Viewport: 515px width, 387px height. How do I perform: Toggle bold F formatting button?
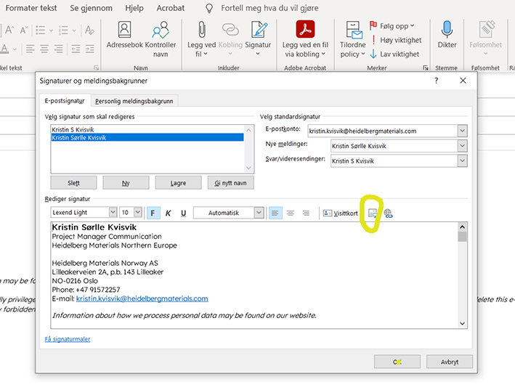(x=153, y=213)
